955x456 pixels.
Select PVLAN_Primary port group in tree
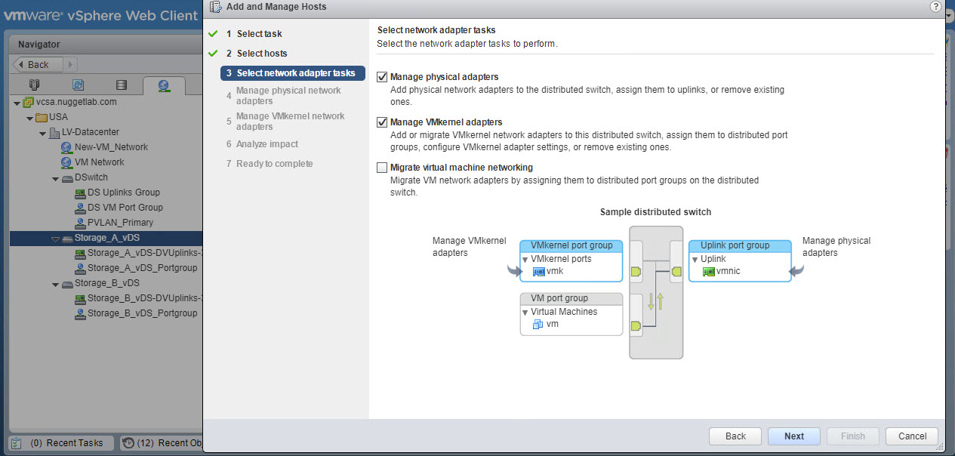pyautogui.click(x=119, y=223)
